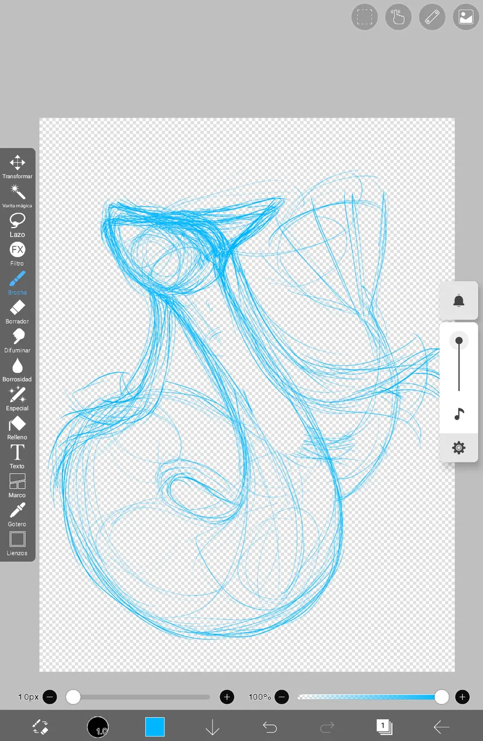Redo the undone stroke
Image resolution: width=483 pixels, height=741 pixels.
tap(327, 727)
